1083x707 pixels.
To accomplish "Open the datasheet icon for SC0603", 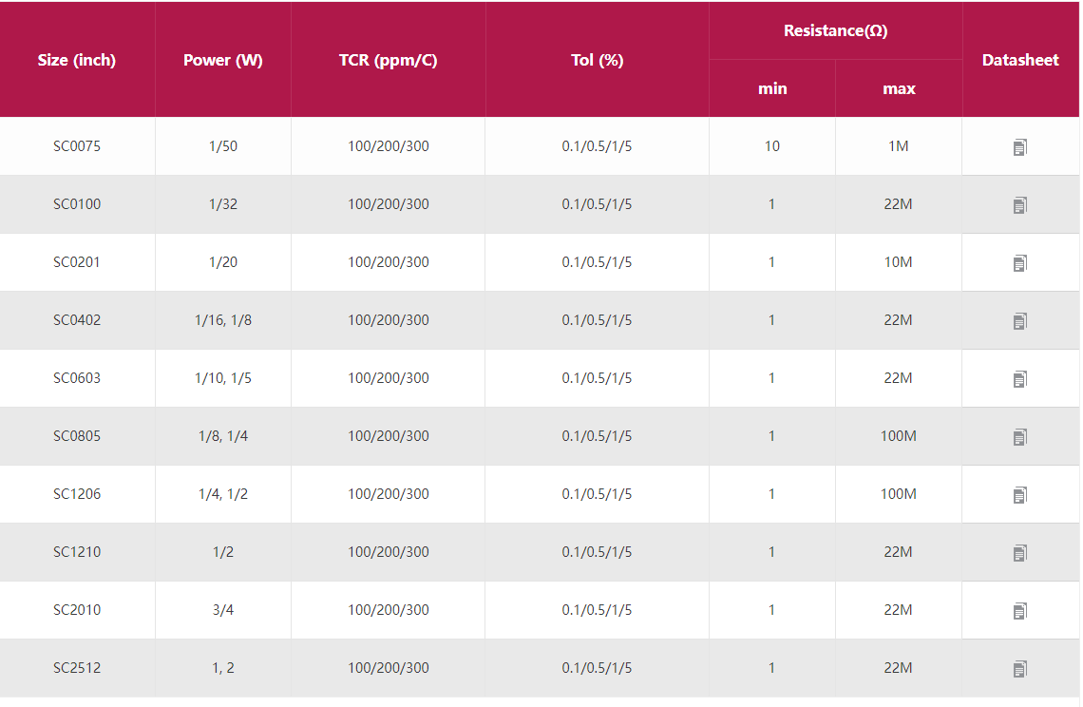I will (x=1019, y=379).
